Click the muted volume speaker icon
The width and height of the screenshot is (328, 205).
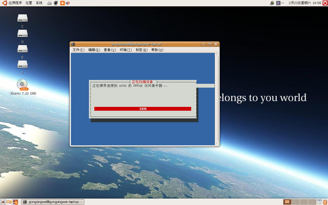(x=68, y=3)
